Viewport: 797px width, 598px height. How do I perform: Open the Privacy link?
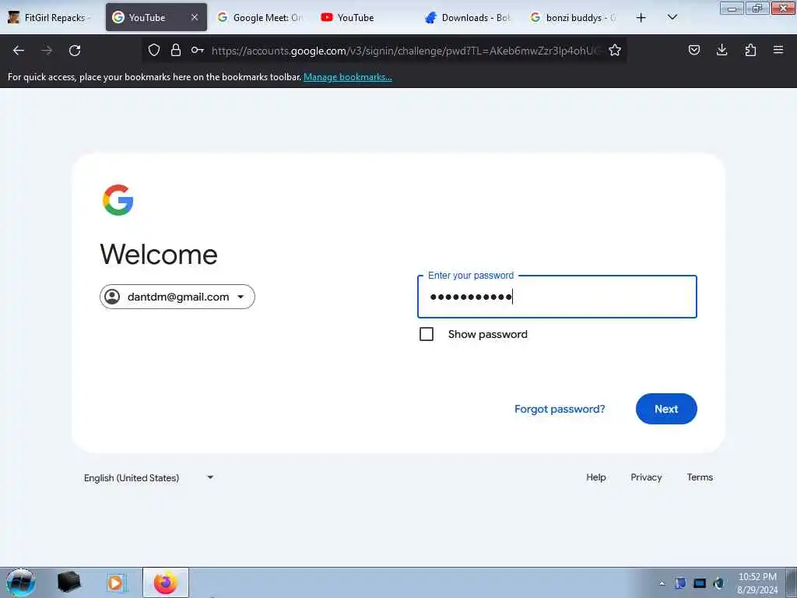646,477
